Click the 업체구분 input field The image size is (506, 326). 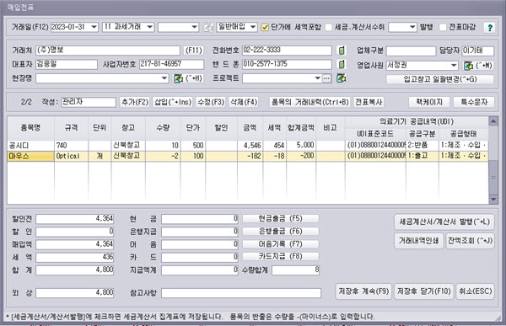pos(411,51)
